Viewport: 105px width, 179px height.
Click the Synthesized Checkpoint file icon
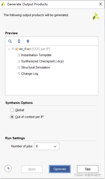coord(19,62)
